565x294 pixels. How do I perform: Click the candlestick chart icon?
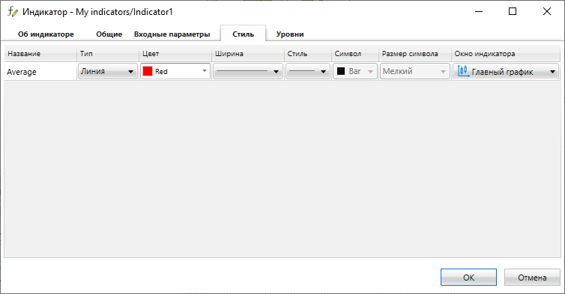(463, 71)
